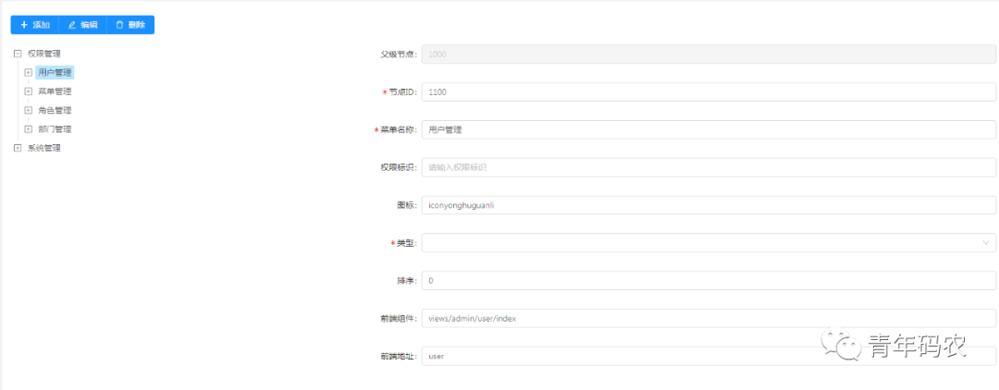Select the 用户管理 tree item
This screenshot has width=999, height=390.
pos(55,72)
